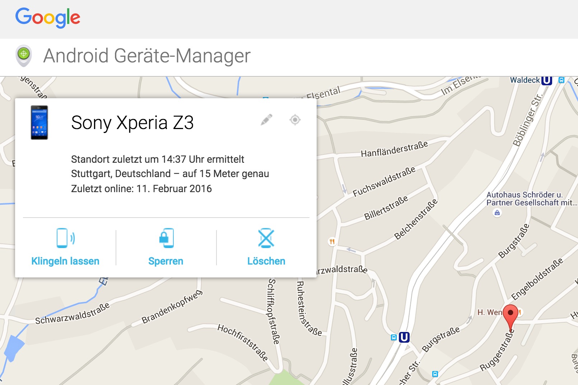
Task: Click the Waldeck station label
Action: [525, 80]
